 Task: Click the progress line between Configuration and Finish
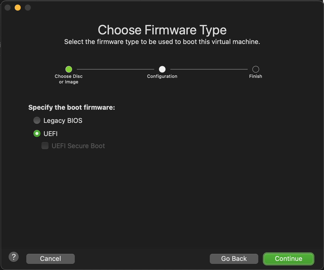click(209, 69)
